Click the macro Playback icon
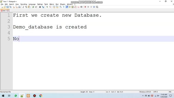Image resolution: width=174 pixels, height=98 pixels. (x=91, y=7)
